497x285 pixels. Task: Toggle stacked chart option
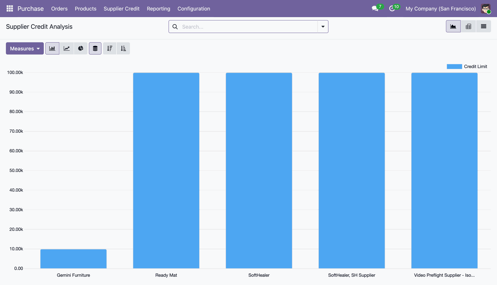pyautogui.click(x=95, y=48)
